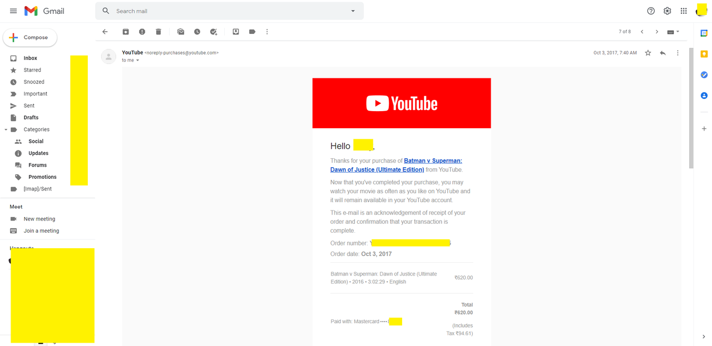Archive this email
This screenshot has height=346, width=712.
coord(126,32)
